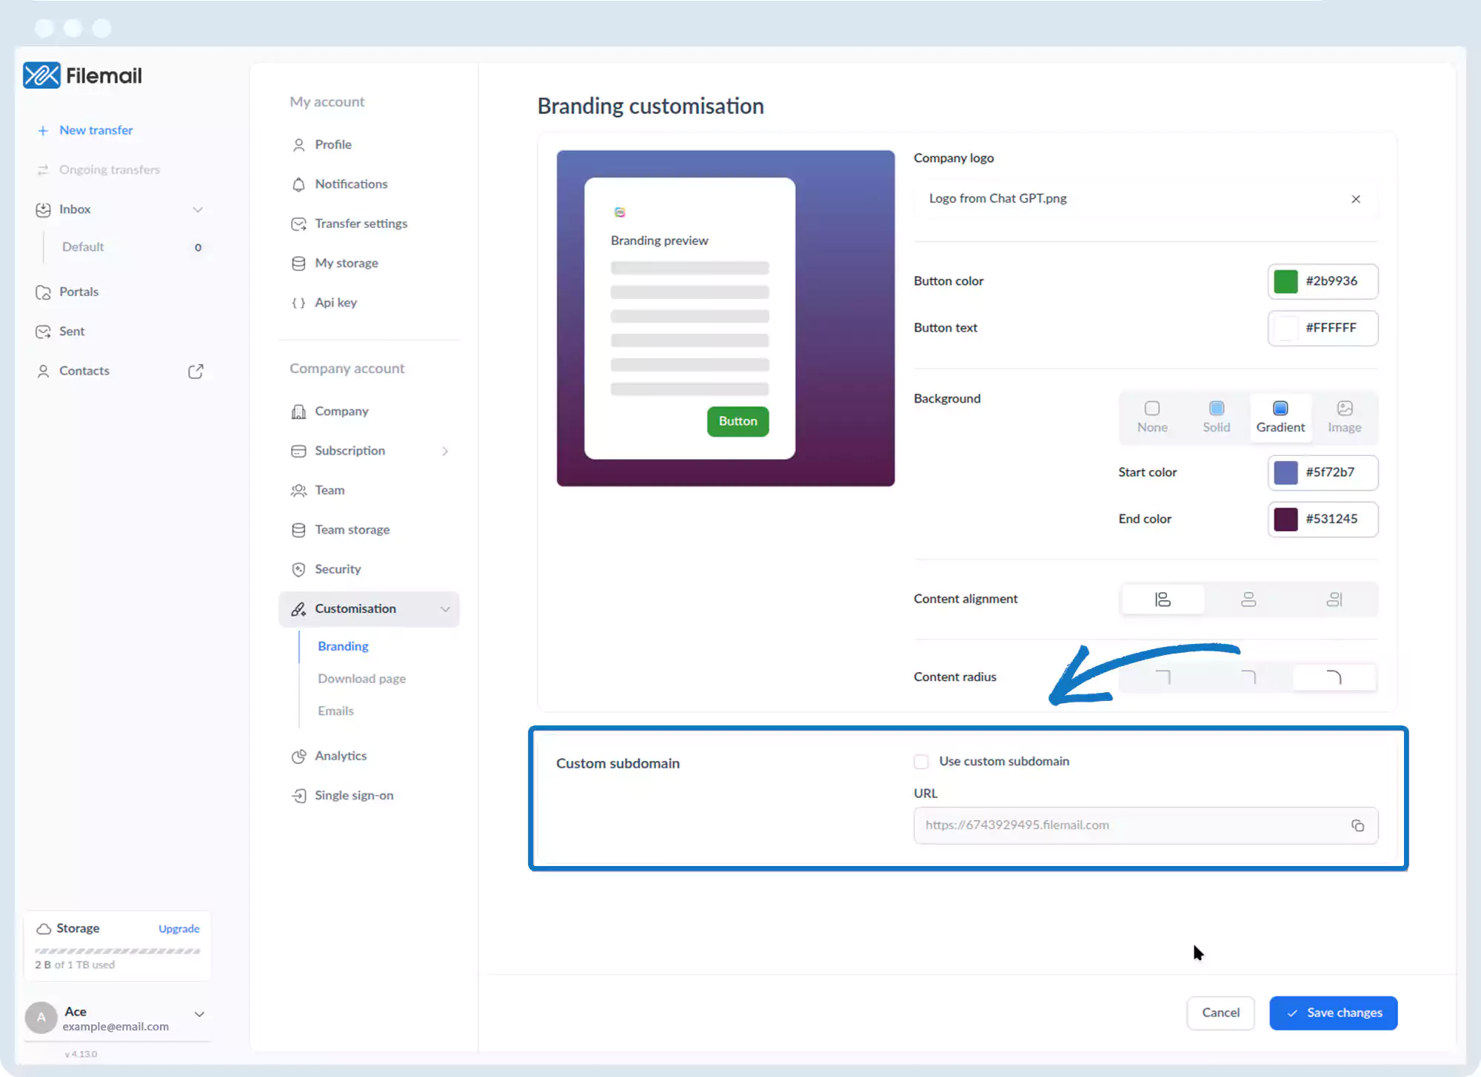Select Solid background option
This screenshot has width=1481, height=1077.
tap(1216, 417)
